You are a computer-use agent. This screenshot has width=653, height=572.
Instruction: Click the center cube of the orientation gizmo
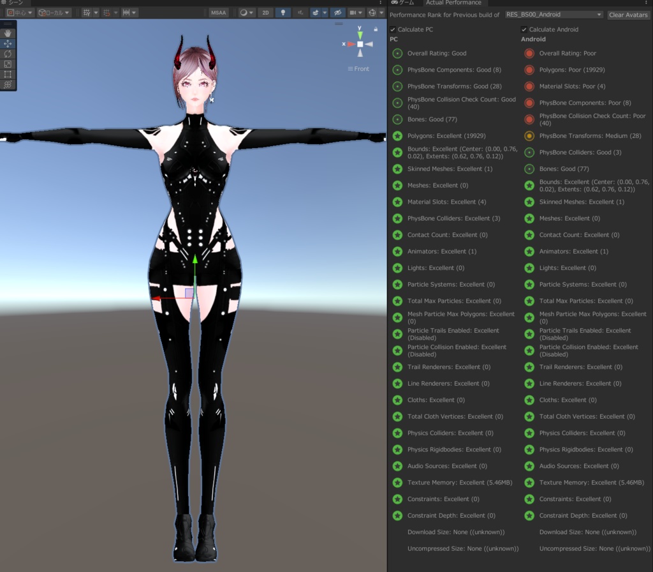point(360,44)
